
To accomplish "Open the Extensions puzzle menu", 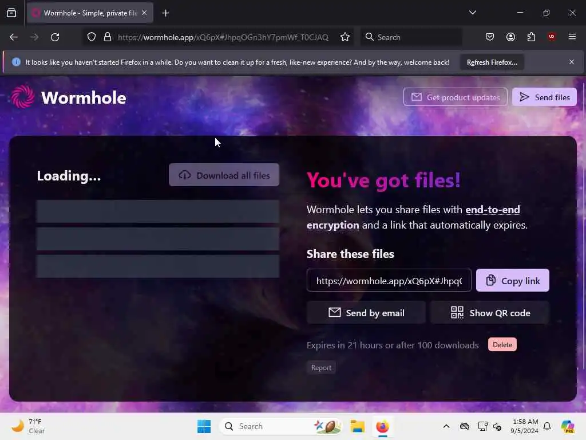I will 531,37.
